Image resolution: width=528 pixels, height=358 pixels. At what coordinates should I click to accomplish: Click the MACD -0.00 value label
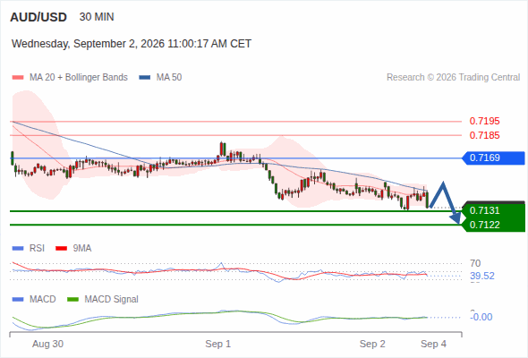click(481, 317)
